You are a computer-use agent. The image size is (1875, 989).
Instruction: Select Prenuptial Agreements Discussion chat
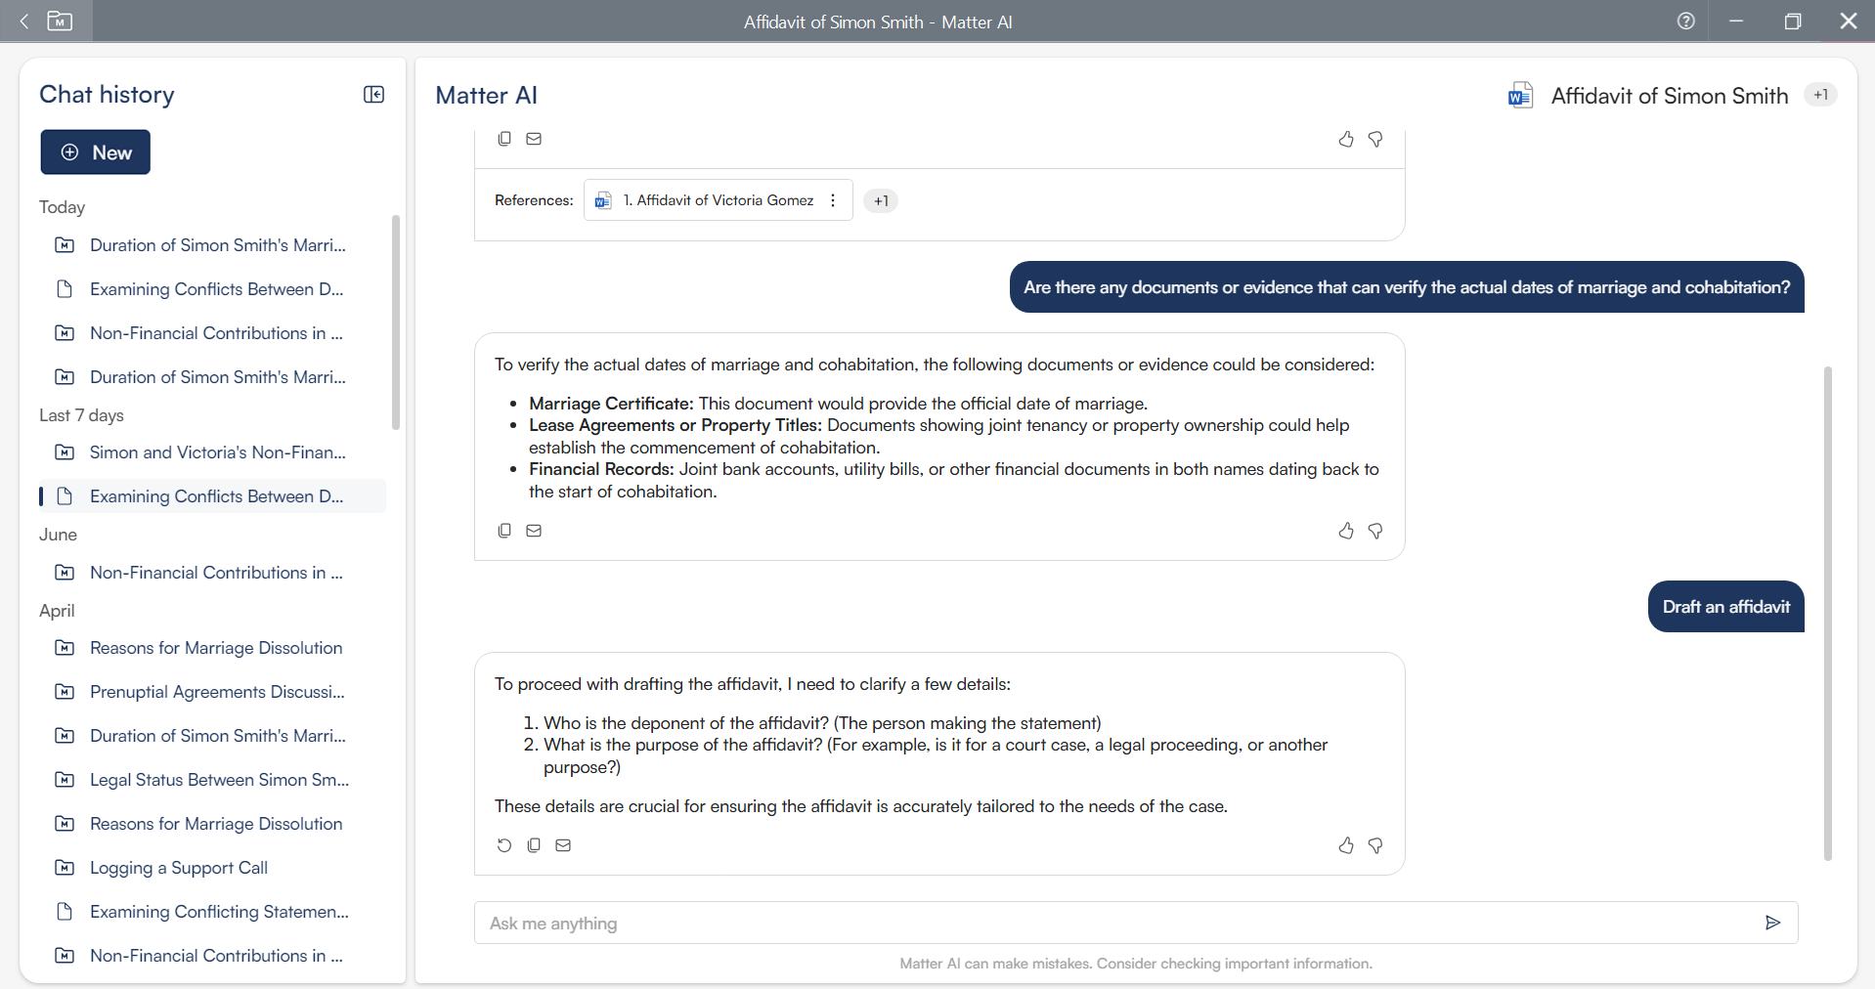[217, 692]
